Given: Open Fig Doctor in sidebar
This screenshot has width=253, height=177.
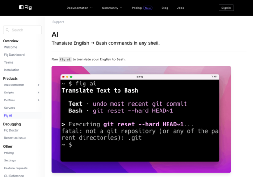Looking at the screenshot, I should 11,130.
